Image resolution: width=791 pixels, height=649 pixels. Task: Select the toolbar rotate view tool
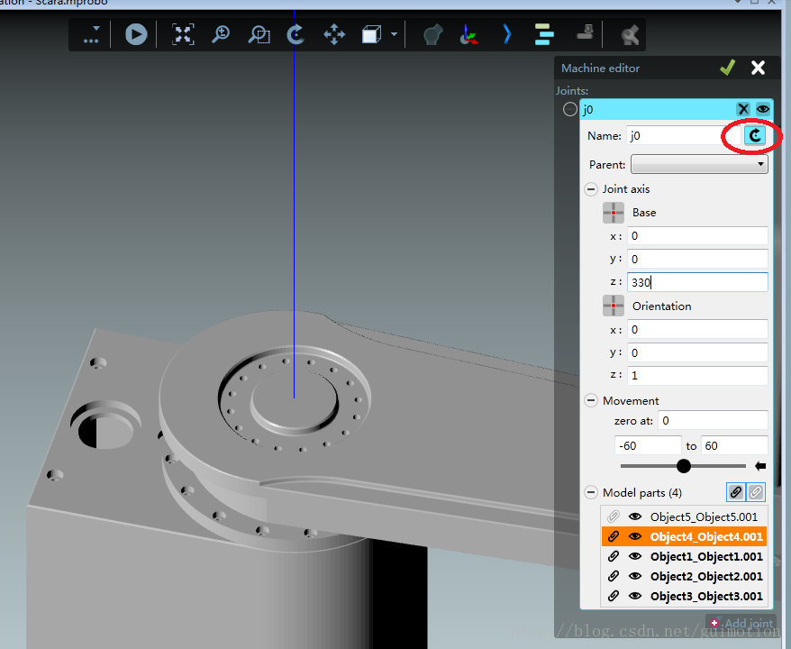point(295,35)
